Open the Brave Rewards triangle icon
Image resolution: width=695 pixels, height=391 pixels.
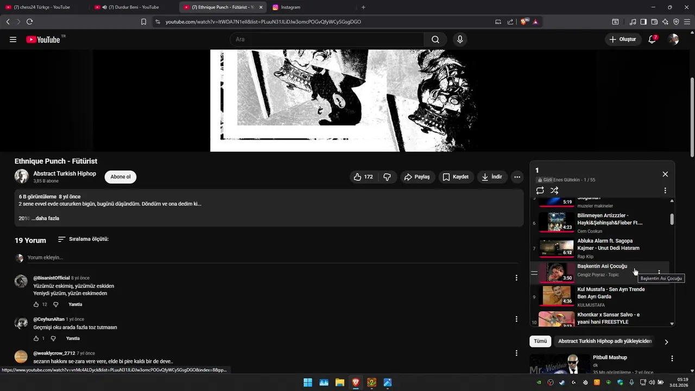coord(535,22)
